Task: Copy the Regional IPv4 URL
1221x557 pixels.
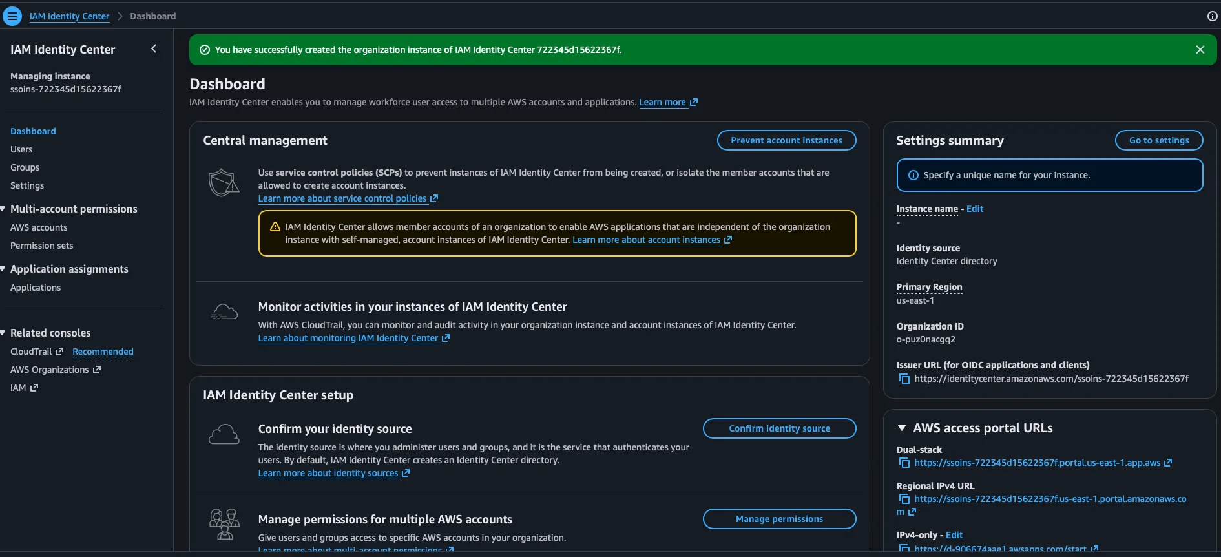Action: tap(904, 499)
